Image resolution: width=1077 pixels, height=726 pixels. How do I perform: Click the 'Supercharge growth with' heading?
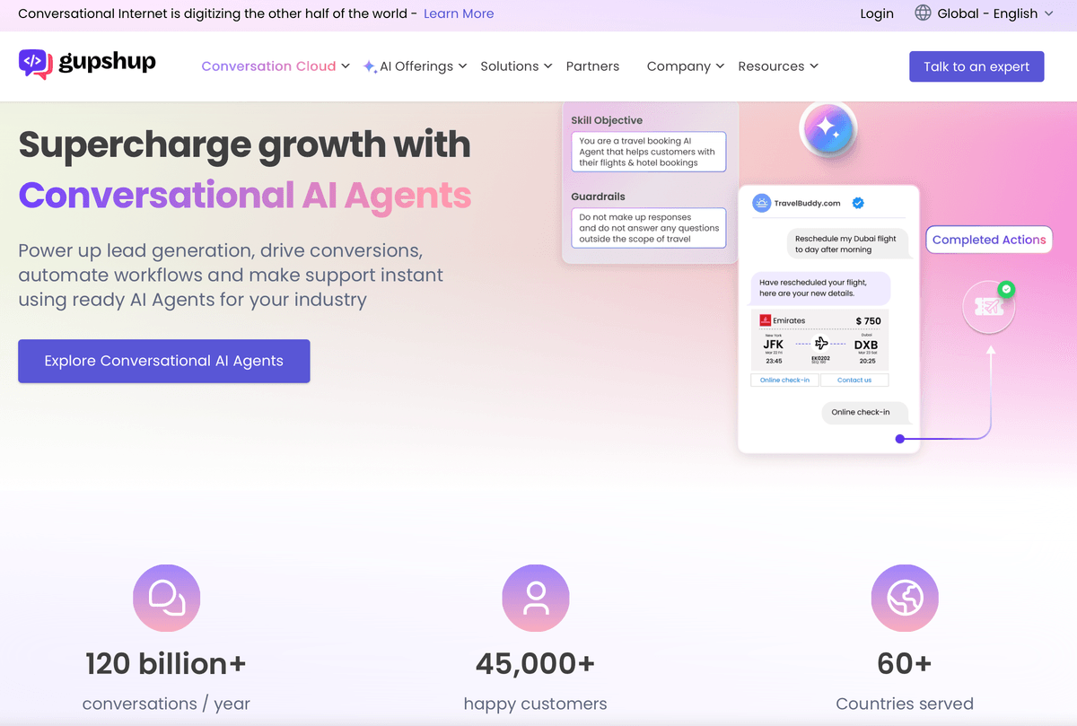pyautogui.click(x=244, y=144)
